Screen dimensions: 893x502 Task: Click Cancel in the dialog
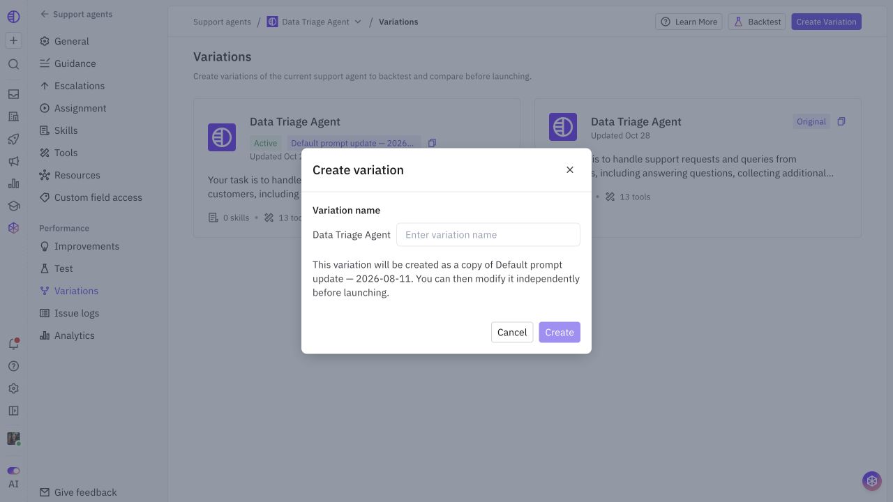[512, 332]
